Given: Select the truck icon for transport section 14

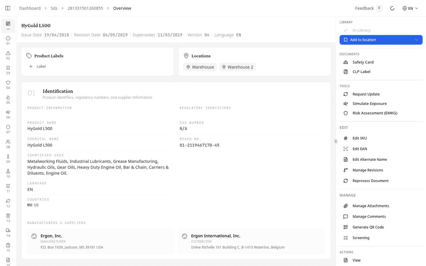Looking at the screenshot, I should (x=8, y=231).
